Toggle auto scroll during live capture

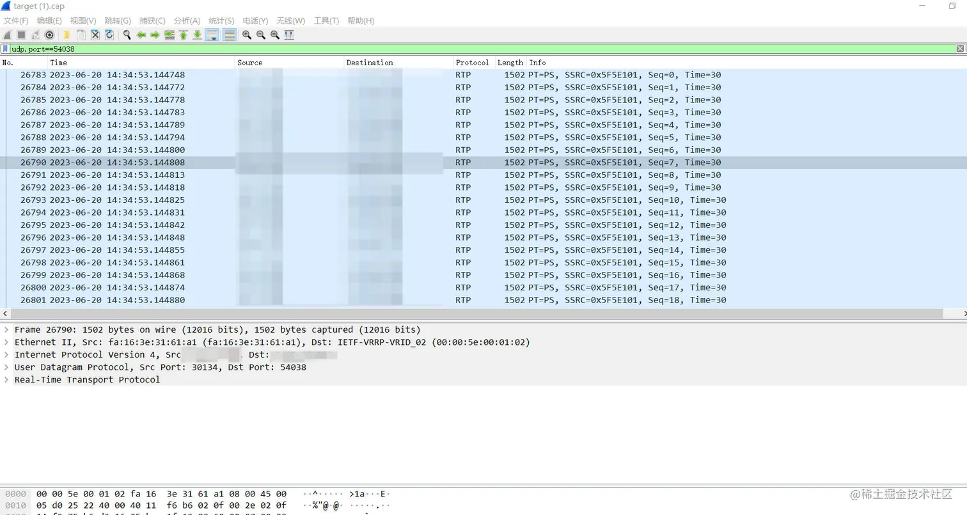pos(212,35)
